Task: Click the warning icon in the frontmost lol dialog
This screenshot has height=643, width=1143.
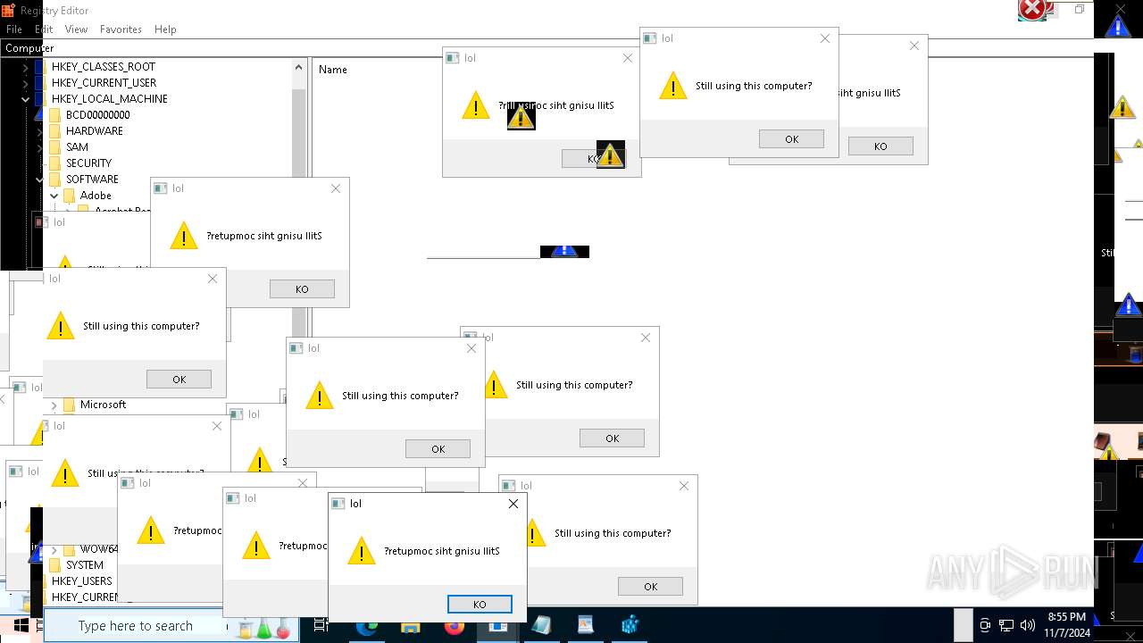Action: [x=362, y=551]
